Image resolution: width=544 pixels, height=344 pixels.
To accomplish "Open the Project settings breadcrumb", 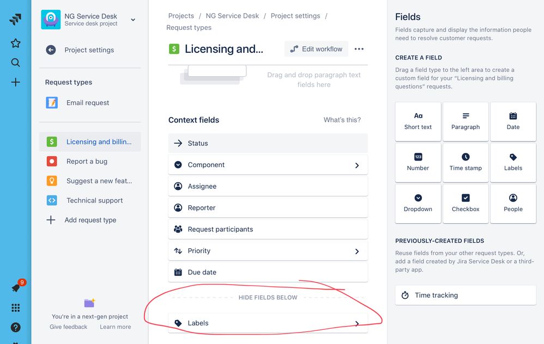I will click(x=295, y=16).
